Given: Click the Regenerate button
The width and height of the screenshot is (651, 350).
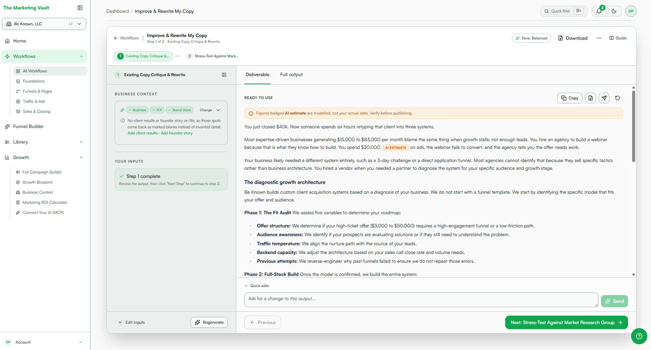Looking at the screenshot, I should click(209, 322).
